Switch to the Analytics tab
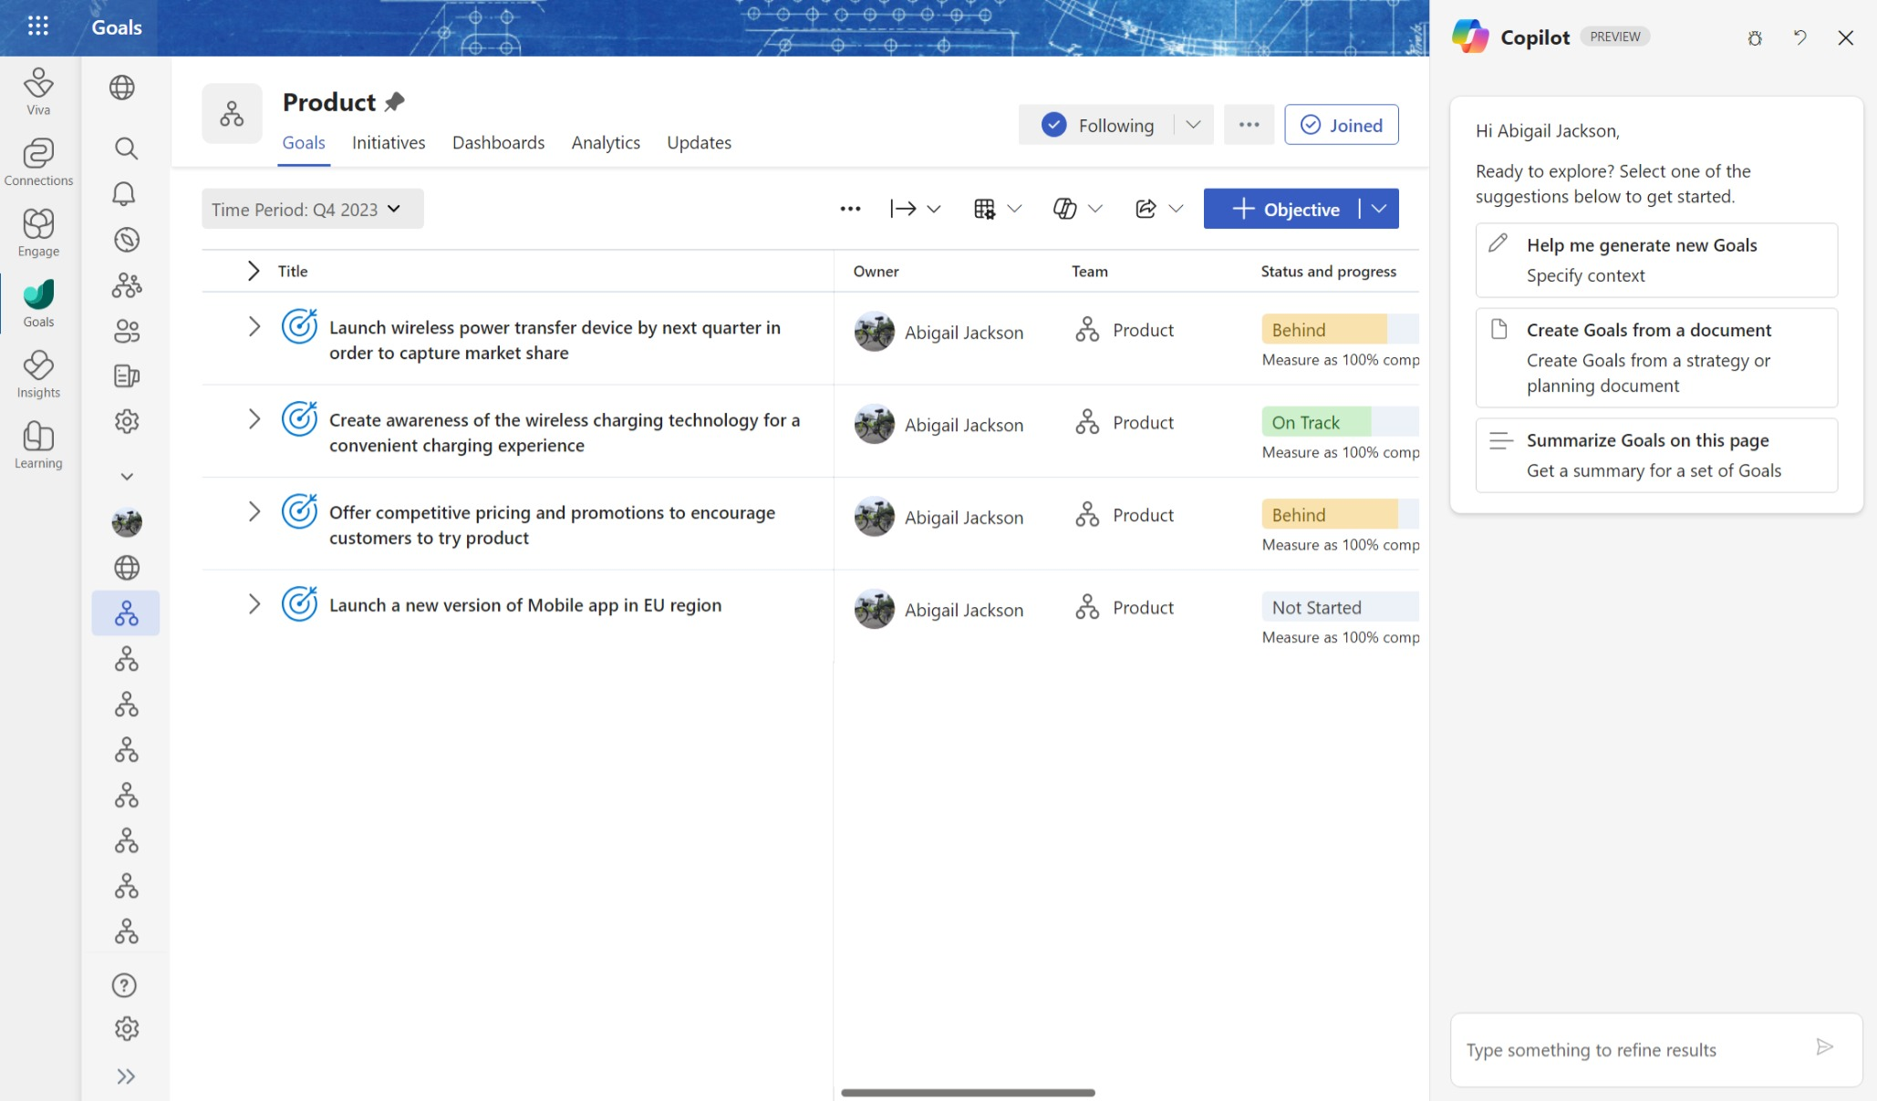This screenshot has height=1101, width=1877. pos(605,141)
